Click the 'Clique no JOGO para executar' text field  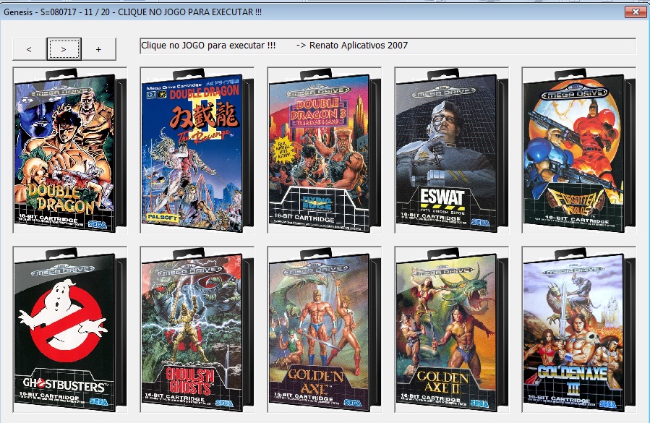click(388, 46)
